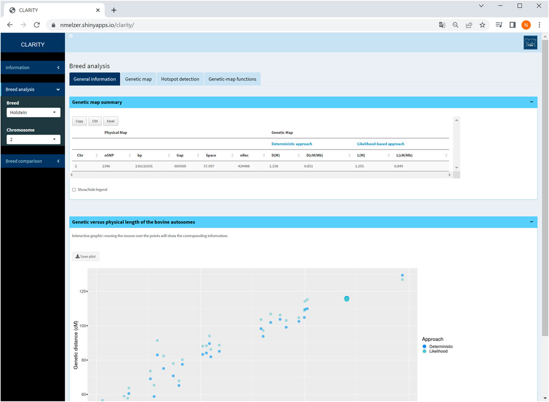Open the Hotspot detection tab

pos(180,79)
